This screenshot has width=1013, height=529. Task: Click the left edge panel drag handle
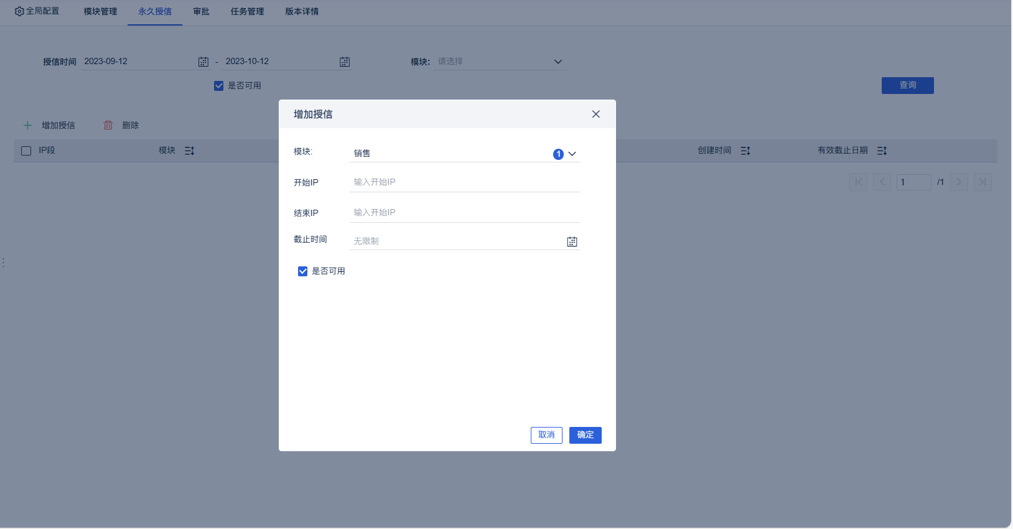pos(4,263)
